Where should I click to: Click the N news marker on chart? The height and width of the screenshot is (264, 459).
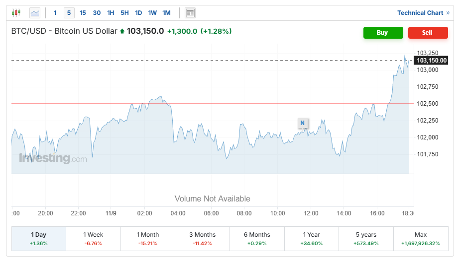pyautogui.click(x=302, y=123)
